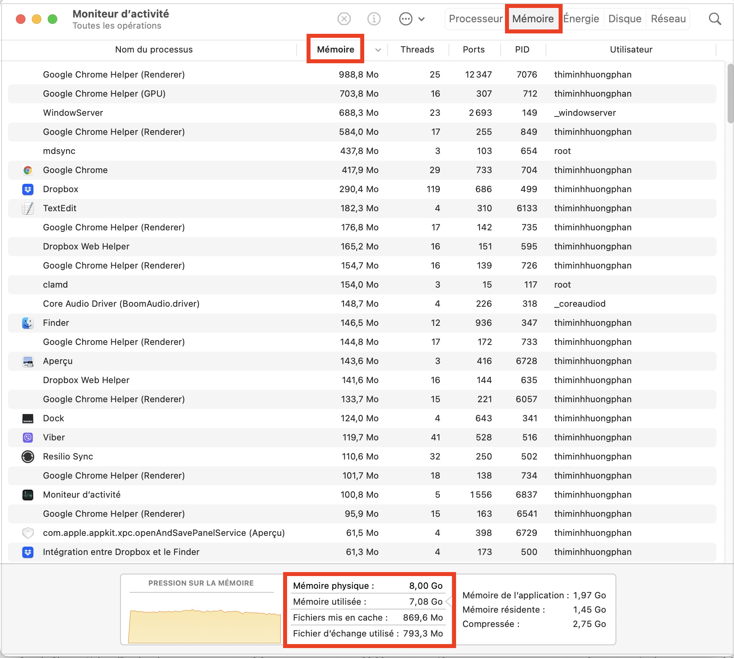
Task: Click the TextEdit process name
Action: click(60, 208)
